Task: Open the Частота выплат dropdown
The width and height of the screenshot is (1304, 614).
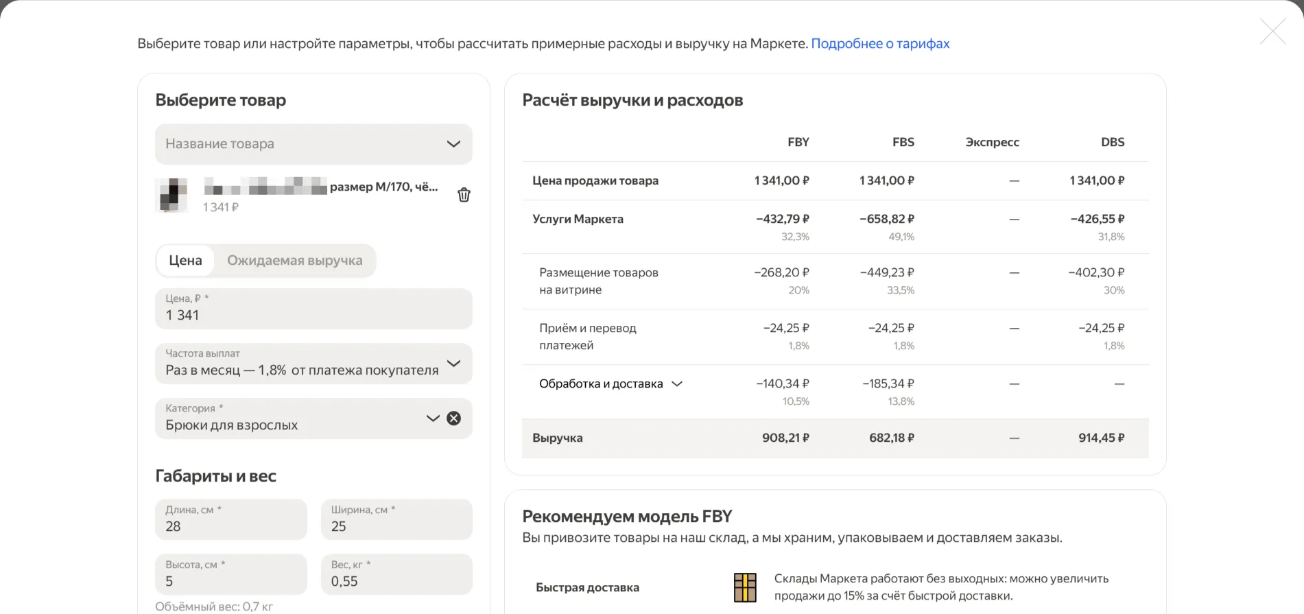Action: click(x=313, y=364)
